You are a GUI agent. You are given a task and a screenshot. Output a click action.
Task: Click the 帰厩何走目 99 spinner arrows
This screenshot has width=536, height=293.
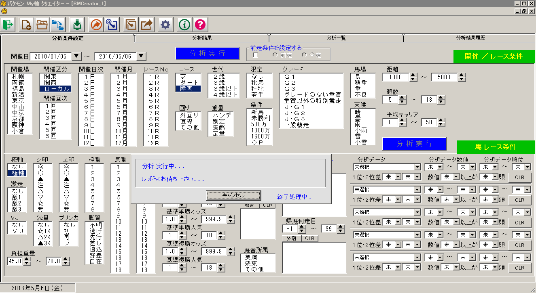(341, 229)
